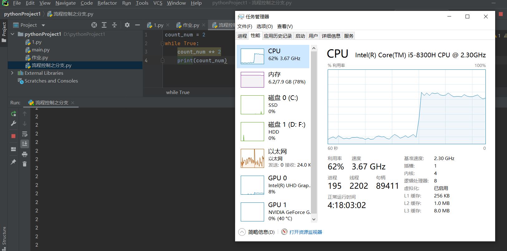Select 作业.py in Project tree

point(40,58)
